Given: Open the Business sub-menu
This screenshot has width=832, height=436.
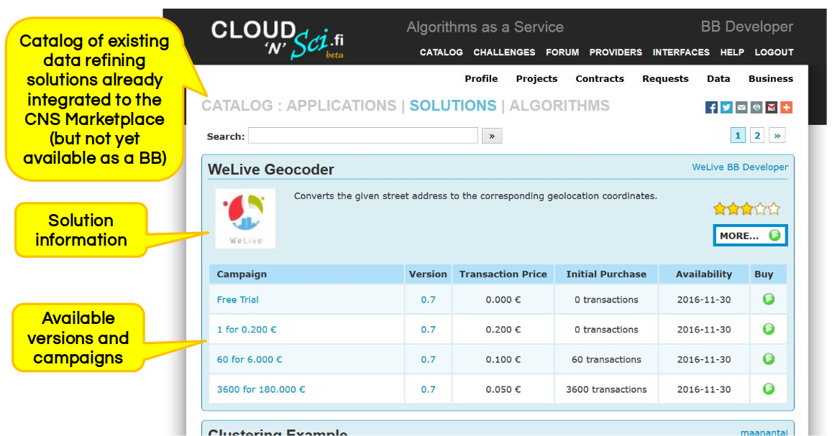Looking at the screenshot, I should [770, 79].
